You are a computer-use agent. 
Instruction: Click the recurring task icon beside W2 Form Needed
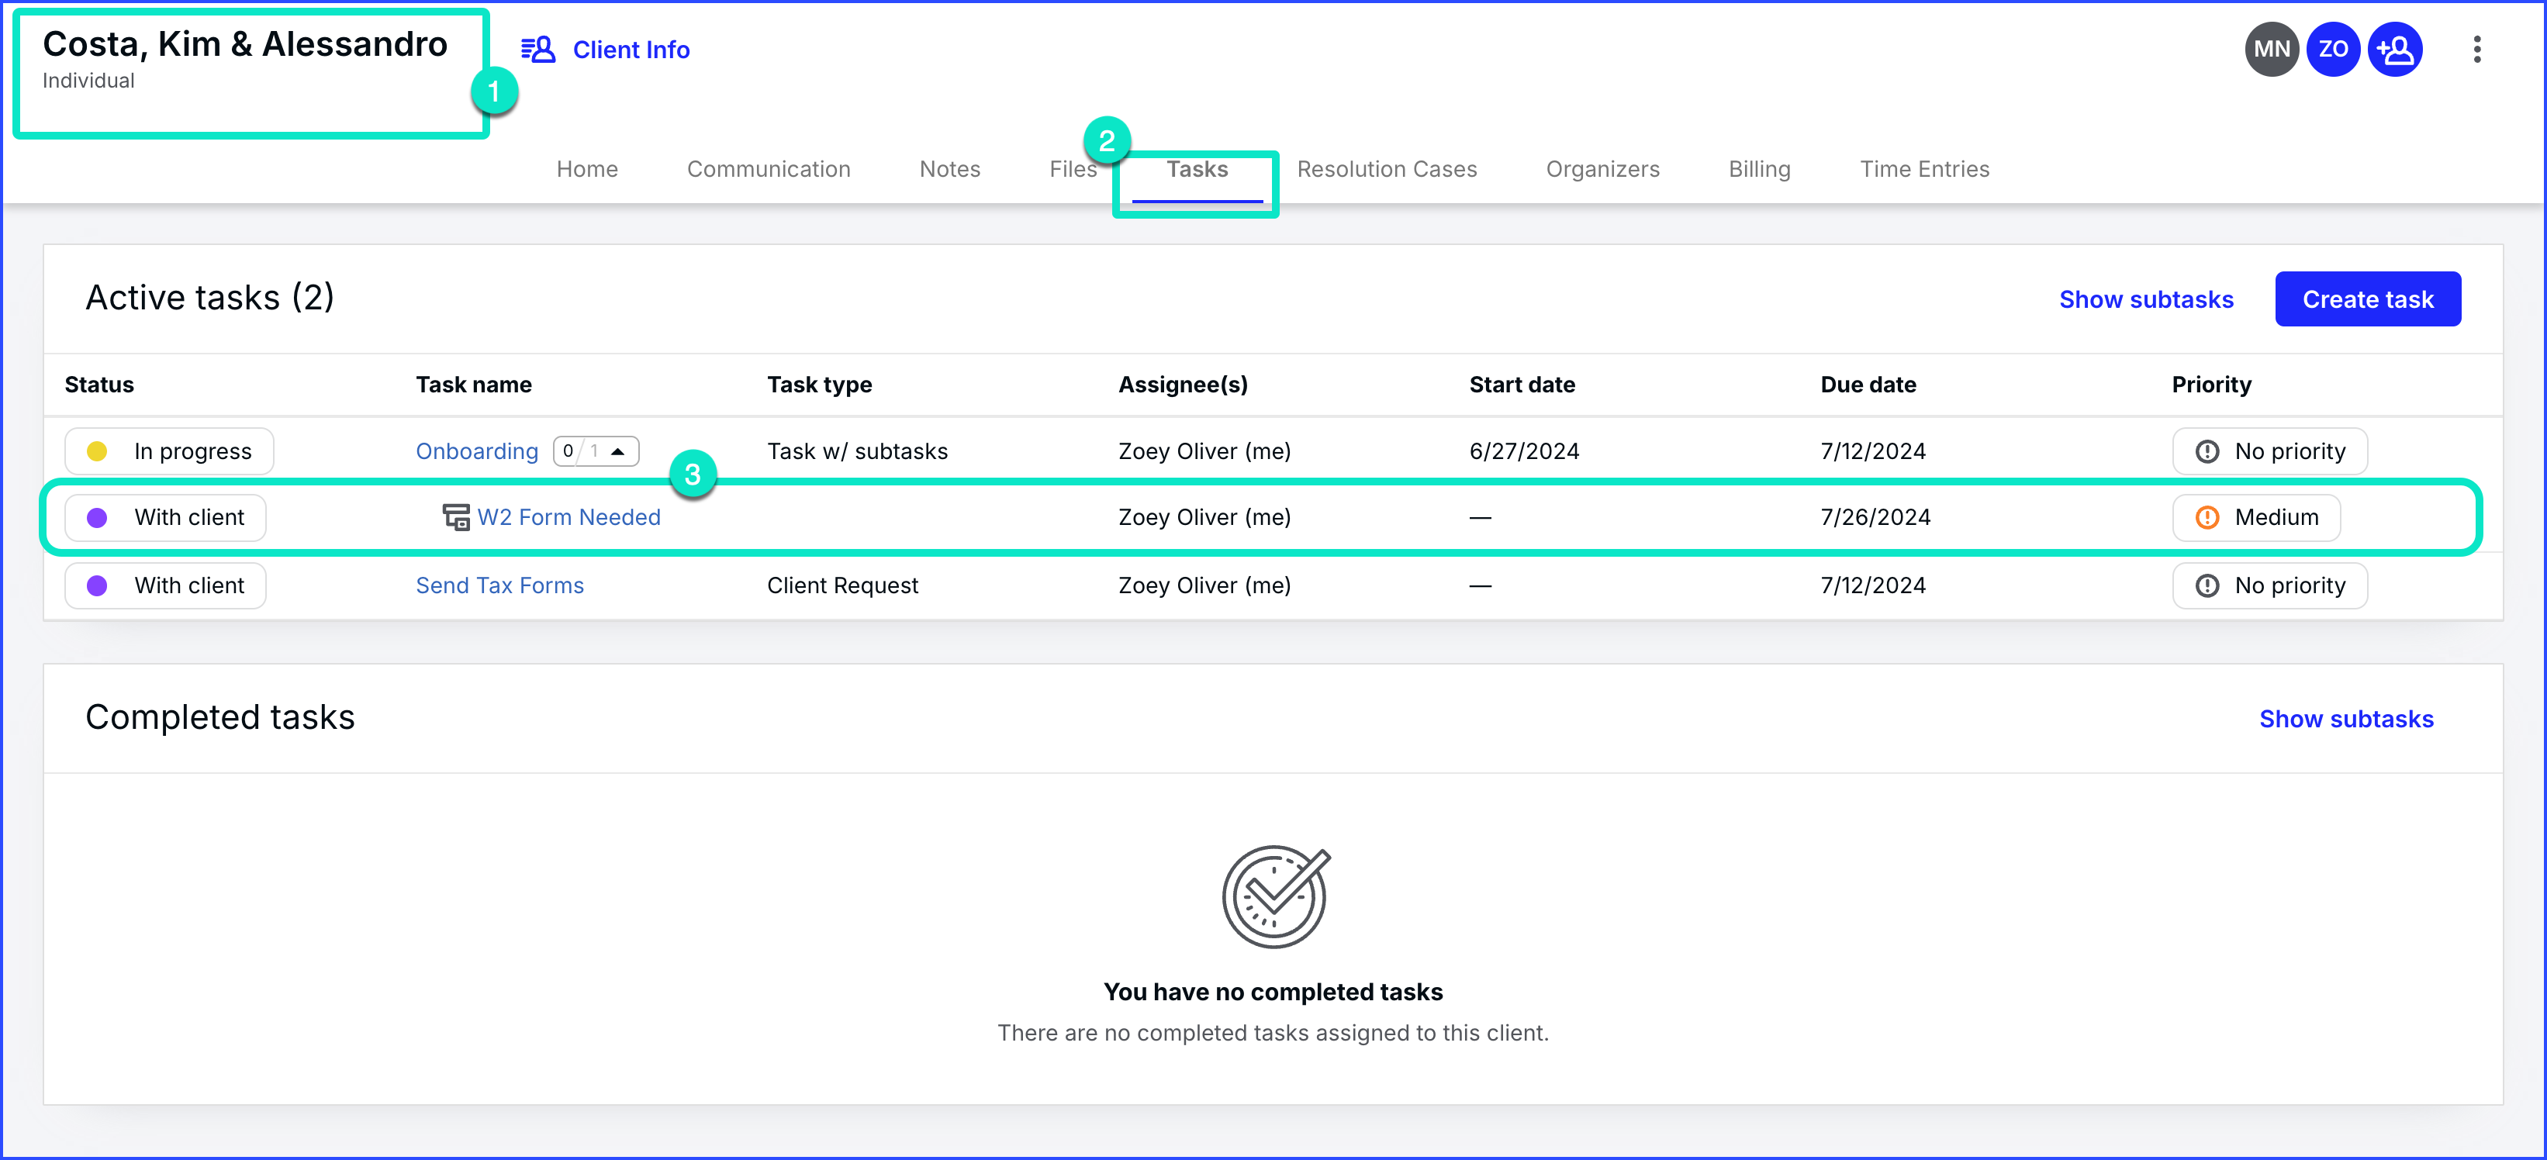456,516
